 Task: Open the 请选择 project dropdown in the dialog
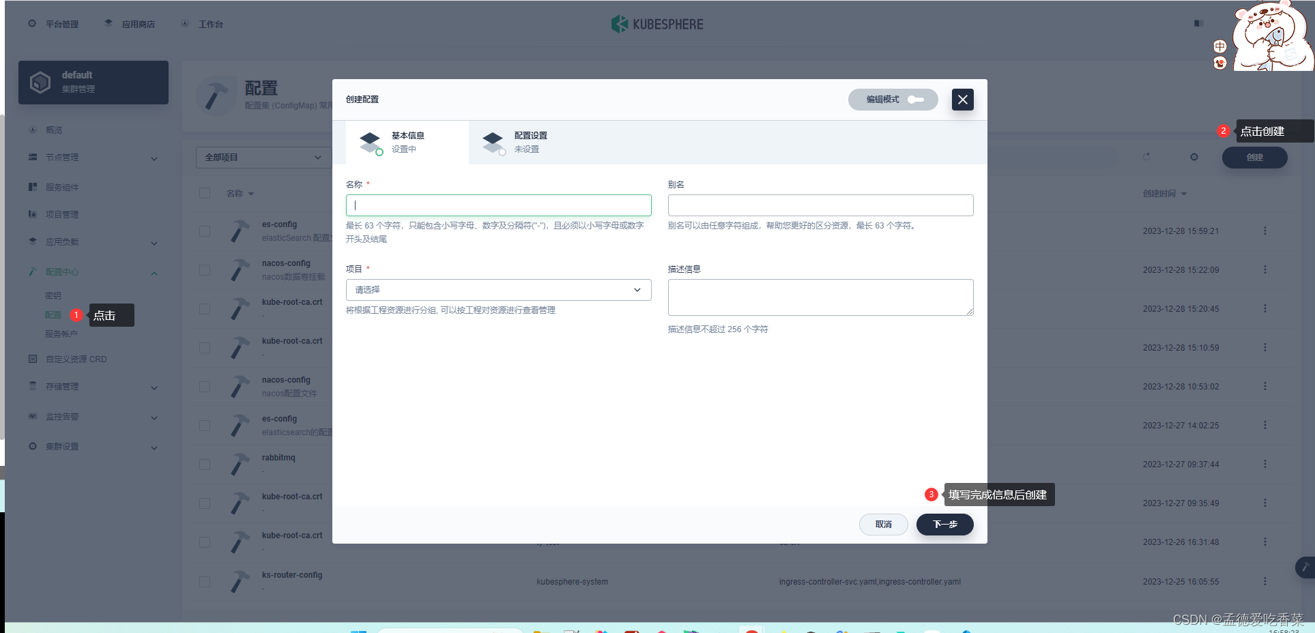497,289
